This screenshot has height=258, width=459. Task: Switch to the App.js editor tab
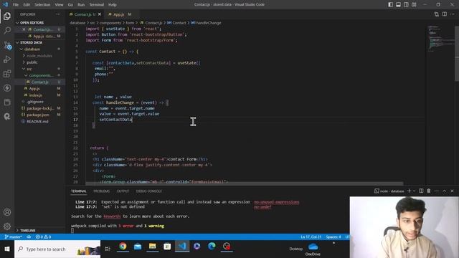coord(118,14)
